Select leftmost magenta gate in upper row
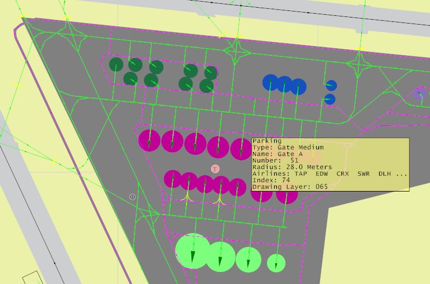430x284 pixels. (149, 140)
